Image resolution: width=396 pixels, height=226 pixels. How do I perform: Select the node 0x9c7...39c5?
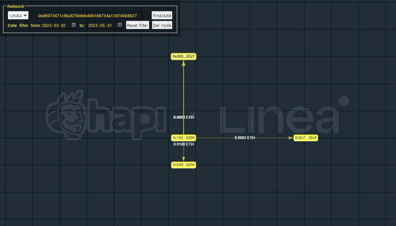[306, 138]
